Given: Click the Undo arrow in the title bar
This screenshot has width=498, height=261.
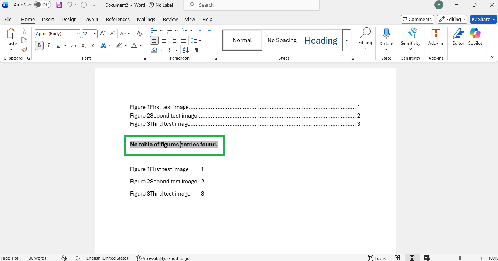Looking at the screenshot, I should [x=69, y=5].
